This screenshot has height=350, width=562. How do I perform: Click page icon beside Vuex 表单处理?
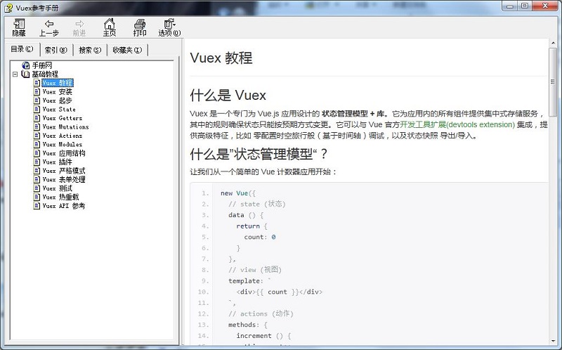coord(37,179)
